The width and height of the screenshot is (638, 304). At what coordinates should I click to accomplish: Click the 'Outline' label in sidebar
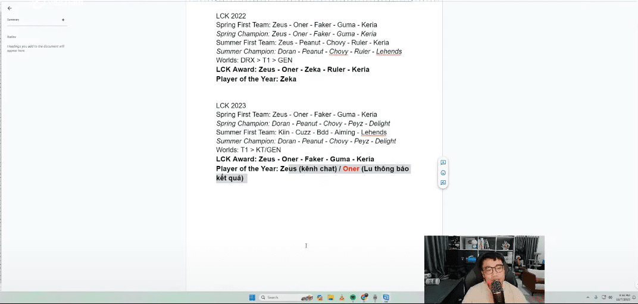pos(11,37)
